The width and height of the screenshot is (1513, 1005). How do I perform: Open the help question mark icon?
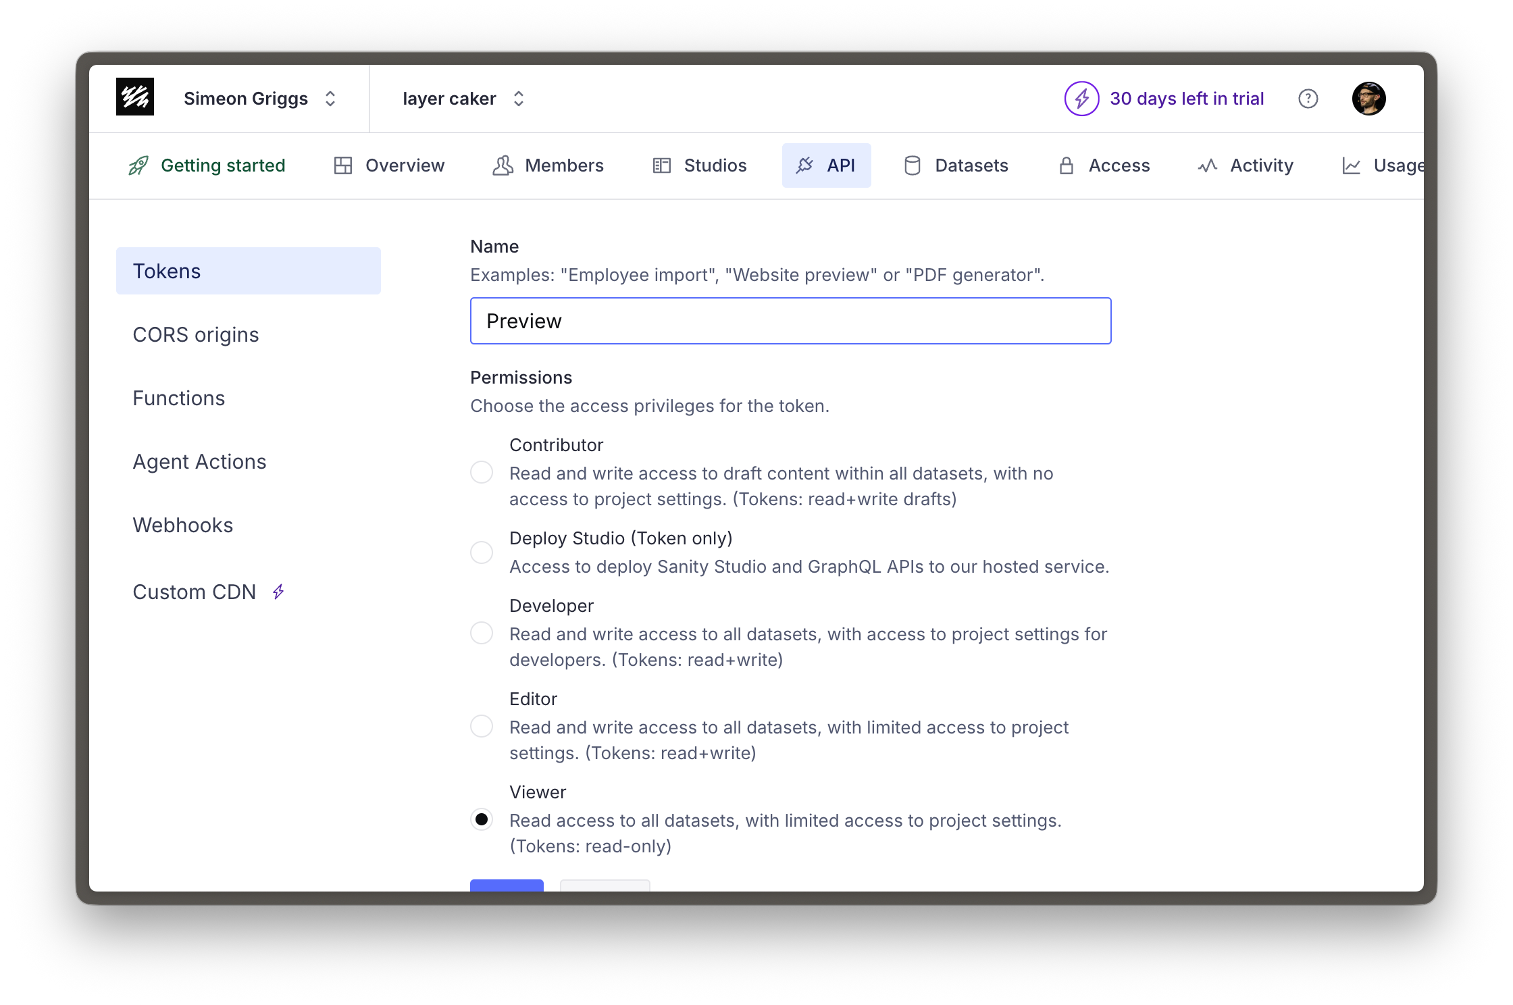(x=1308, y=99)
